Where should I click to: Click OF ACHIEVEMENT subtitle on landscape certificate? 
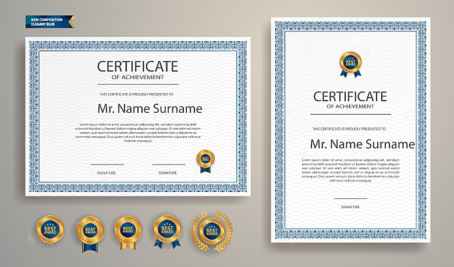pyautogui.click(x=138, y=77)
